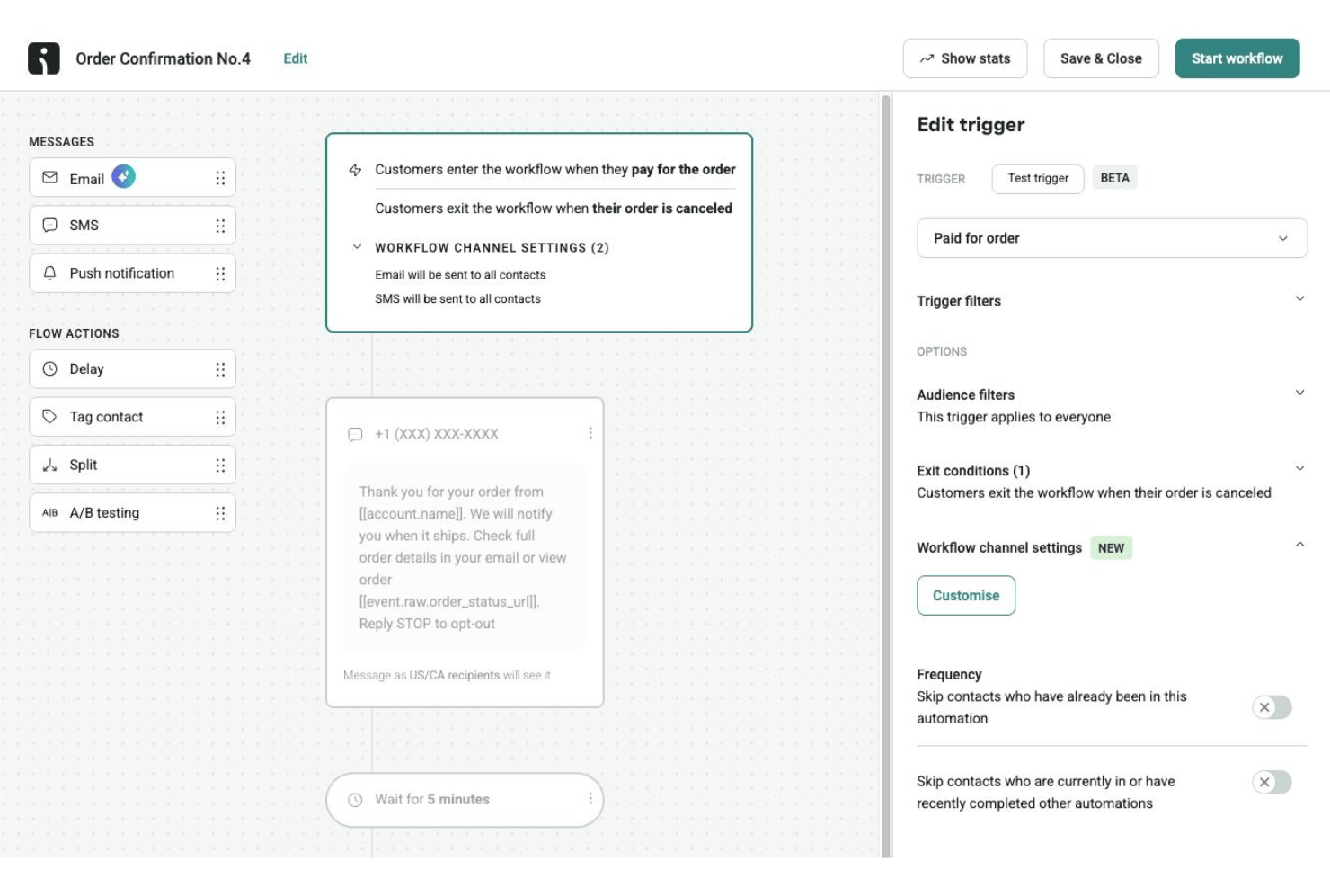Screen dimensions: 1330x887
Task: Click the drag handle on Push notification
Action: coord(220,273)
